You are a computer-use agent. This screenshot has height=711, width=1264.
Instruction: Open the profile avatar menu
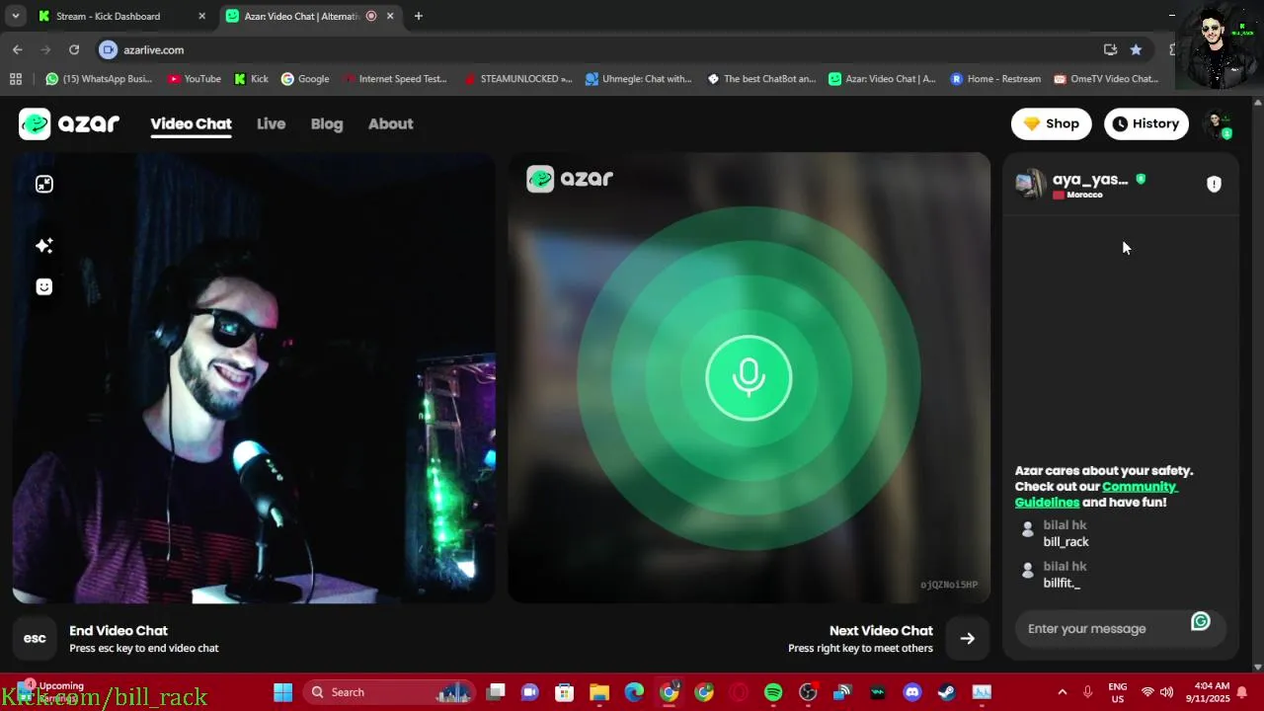(1218, 124)
